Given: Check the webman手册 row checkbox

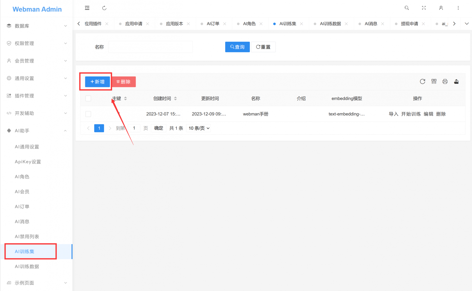Looking at the screenshot, I should (x=88, y=114).
